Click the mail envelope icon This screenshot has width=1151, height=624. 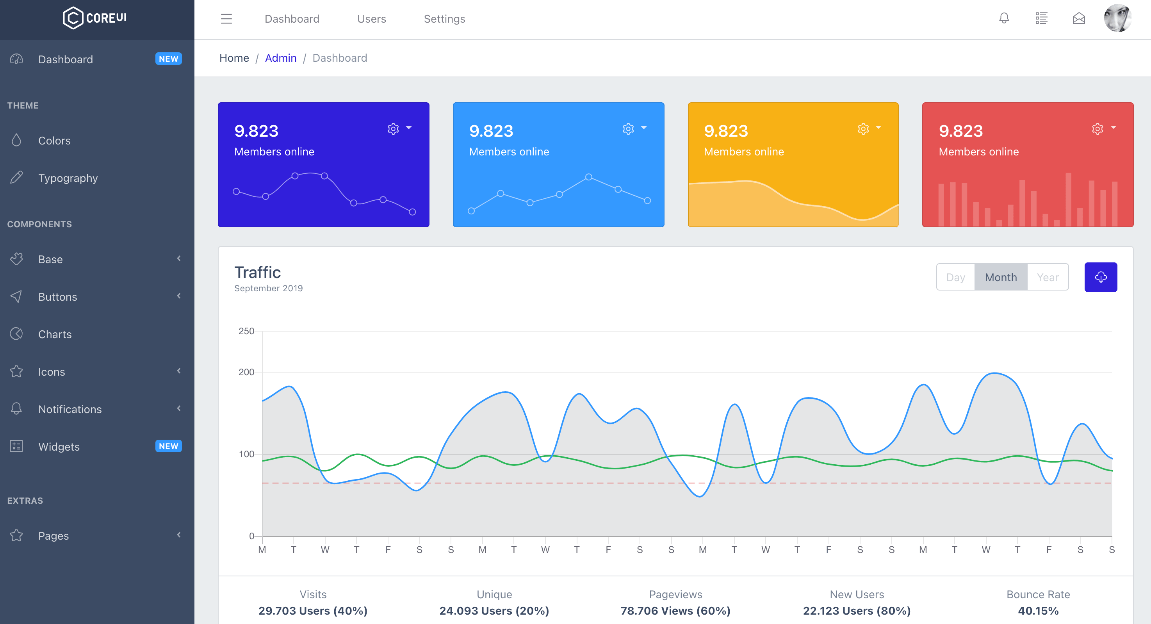coord(1079,18)
